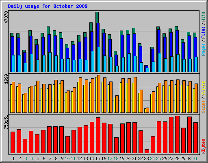This screenshot has height=163, width=208.
Task: Click day label 9 on the x-axis
Action: [62, 159]
